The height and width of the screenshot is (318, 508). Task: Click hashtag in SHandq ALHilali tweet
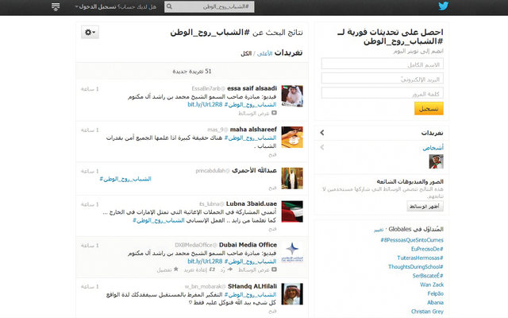(251, 295)
